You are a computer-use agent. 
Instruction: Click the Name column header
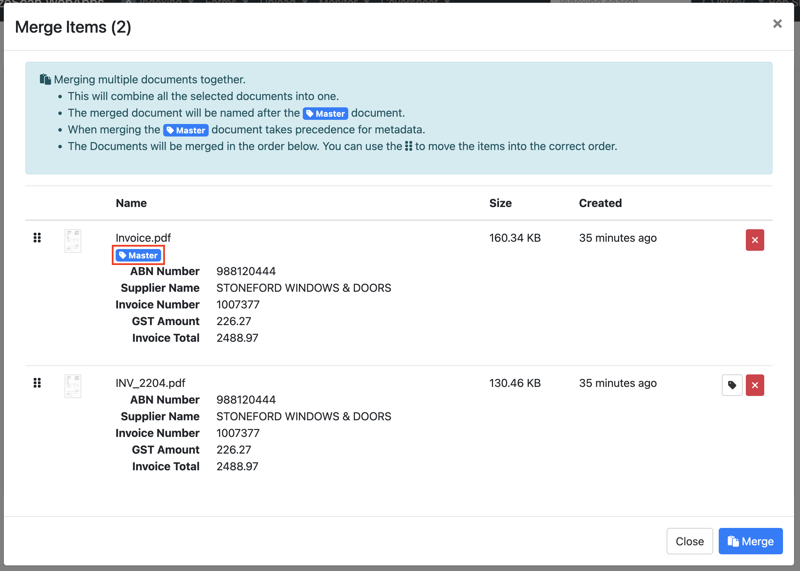click(x=131, y=203)
